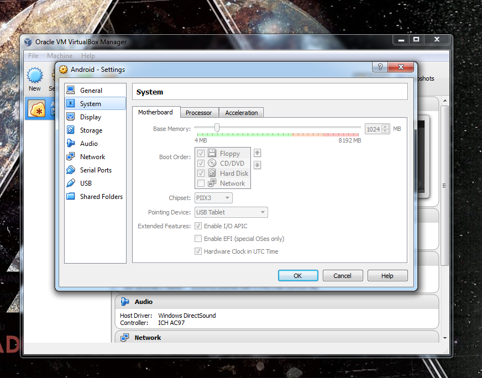The width and height of the screenshot is (482, 378).
Task: Click the green zone of memory scale
Action: click(244, 135)
